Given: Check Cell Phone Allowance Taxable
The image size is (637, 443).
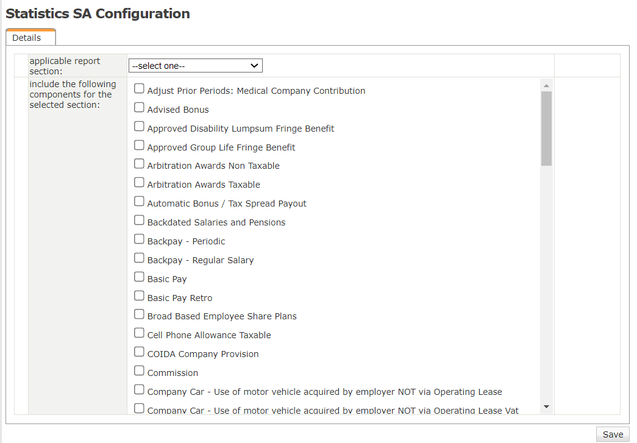Looking at the screenshot, I should click(x=140, y=333).
